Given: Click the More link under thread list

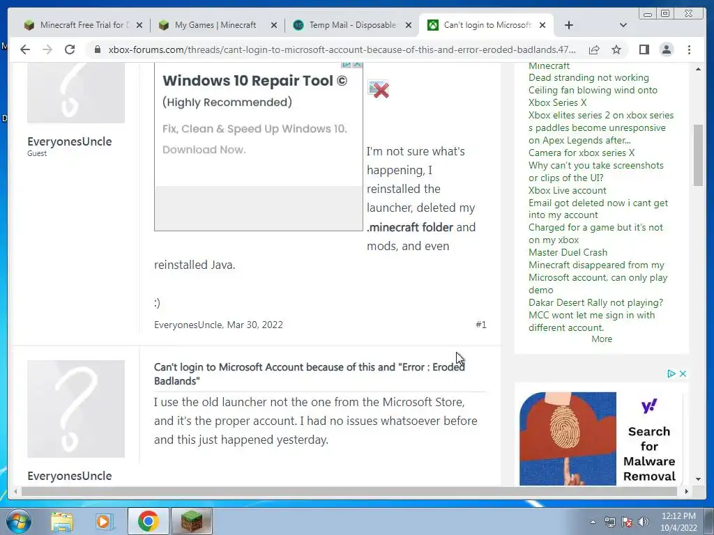Looking at the screenshot, I should coord(602,339).
